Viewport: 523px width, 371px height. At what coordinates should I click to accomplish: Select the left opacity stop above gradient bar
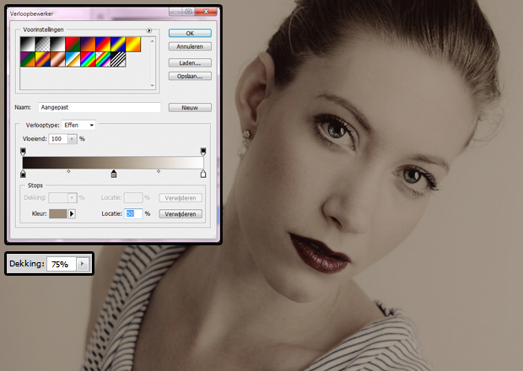pyautogui.click(x=23, y=152)
